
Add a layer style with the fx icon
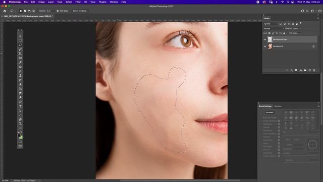[292, 70]
